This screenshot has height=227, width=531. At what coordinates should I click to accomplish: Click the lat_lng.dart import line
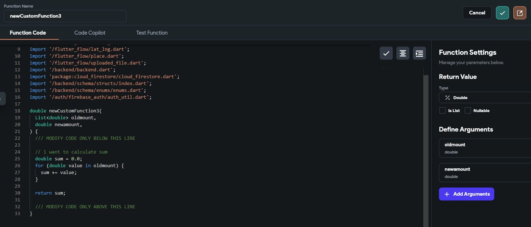tap(79, 49)
